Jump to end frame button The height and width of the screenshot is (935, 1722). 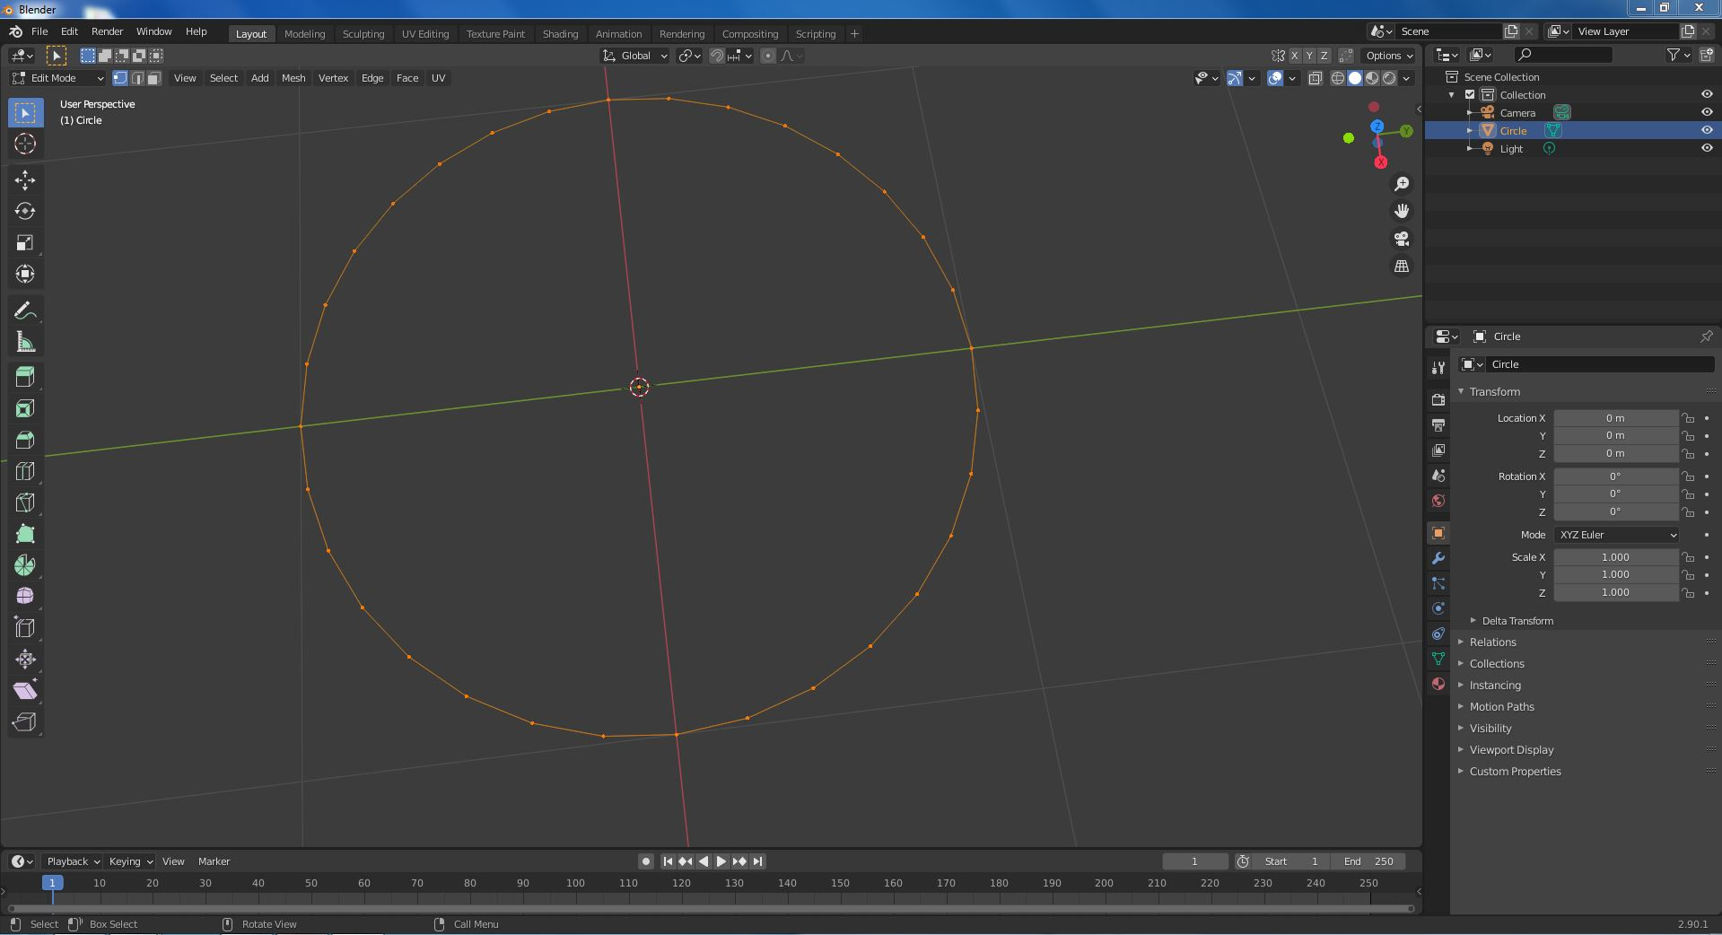[757, 861]
